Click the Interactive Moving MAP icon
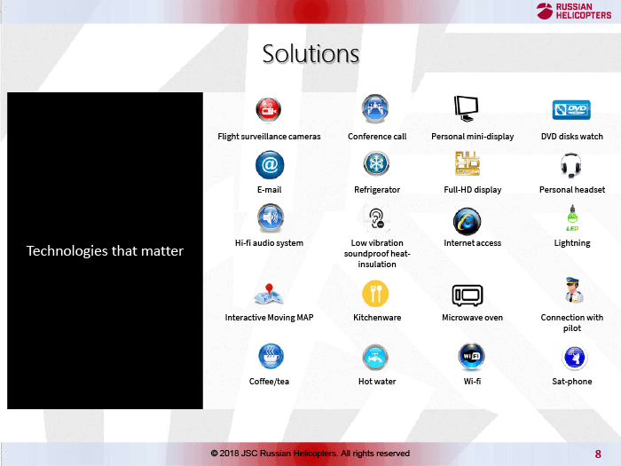Viewport: 621px width, 466px height. 269,295
